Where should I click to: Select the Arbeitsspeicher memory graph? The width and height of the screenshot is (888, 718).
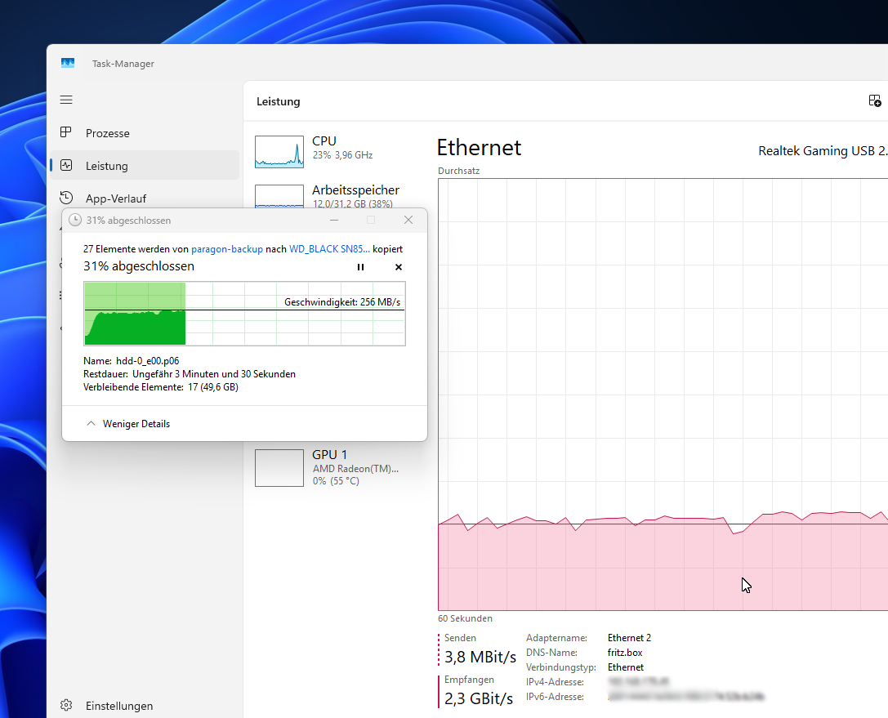point(279,196)
